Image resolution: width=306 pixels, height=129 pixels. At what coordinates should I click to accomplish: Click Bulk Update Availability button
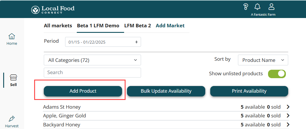166,91
